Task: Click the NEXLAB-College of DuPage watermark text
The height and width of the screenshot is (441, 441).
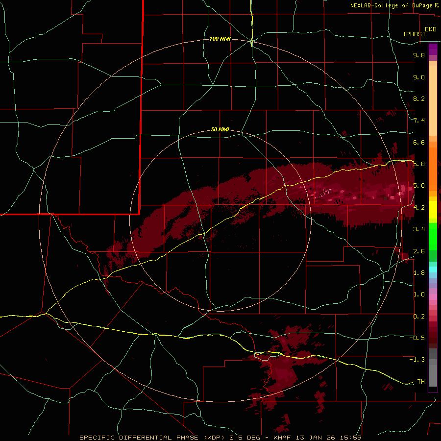Action: [x=392, y=5]
